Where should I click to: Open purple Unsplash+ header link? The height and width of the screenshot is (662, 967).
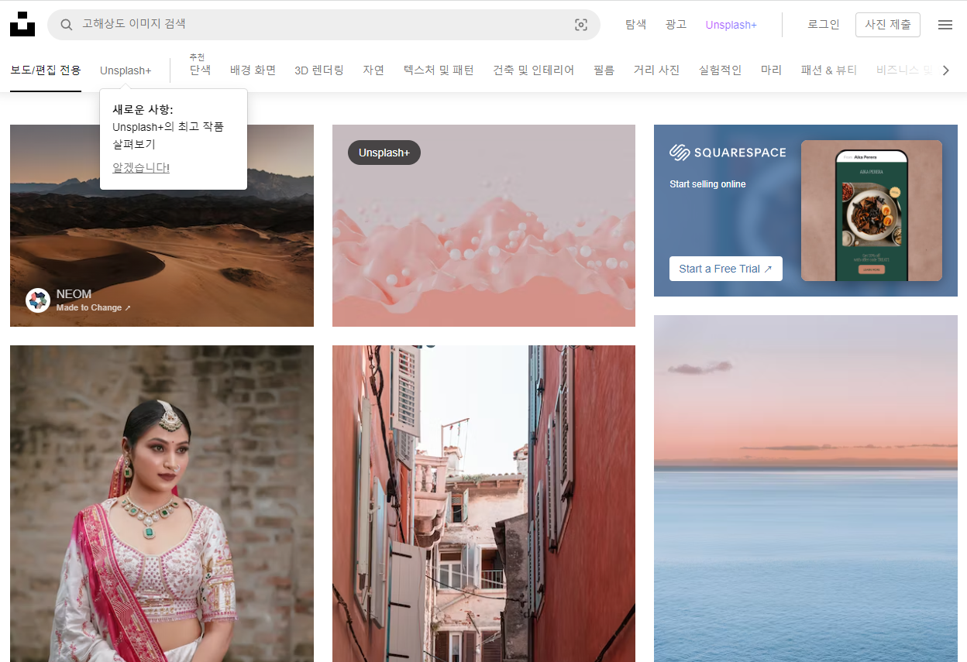pos(731,25)
